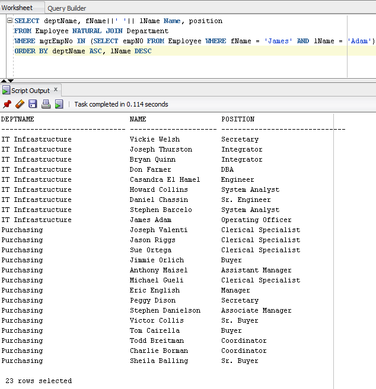The height and width of the screenshot is (389, 376).
Task: Click the name Jimmie Orlich
Action: tap(157, 260)
